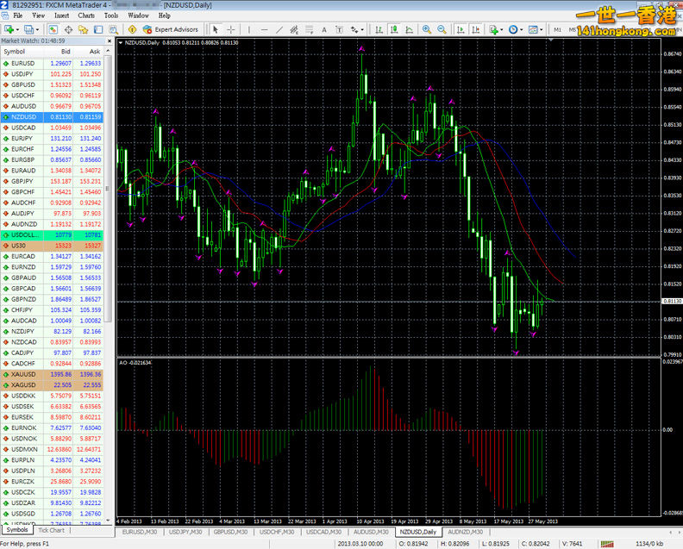
Task: Select the US30 row in Market Watch
Action: 52,246
